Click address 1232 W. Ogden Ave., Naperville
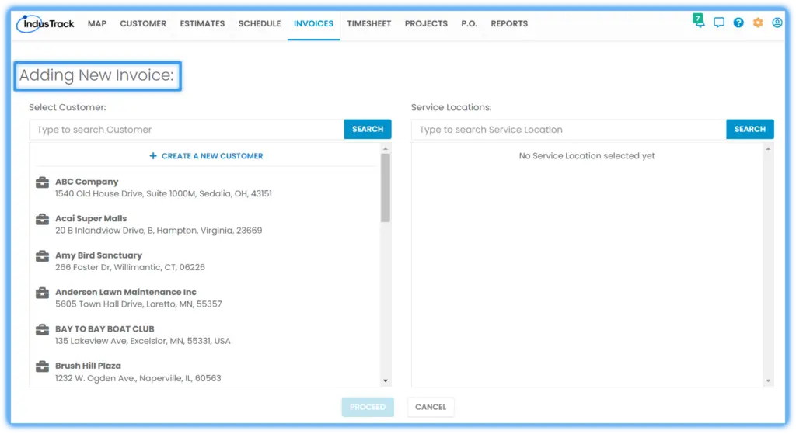The height and width of the screenshot is (434, 796). 138,378
